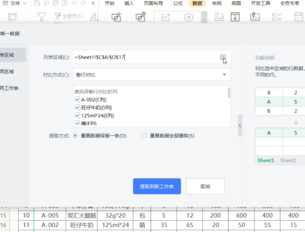Switch to the 开发工具 ribbon tab
The image size is (305, 232).
tap(260, 3)
